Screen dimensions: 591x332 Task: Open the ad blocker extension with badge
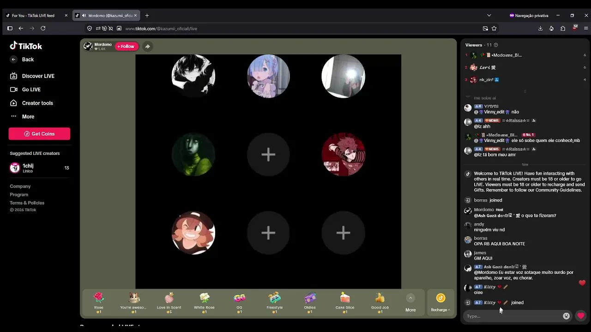[x=575, y=28]
